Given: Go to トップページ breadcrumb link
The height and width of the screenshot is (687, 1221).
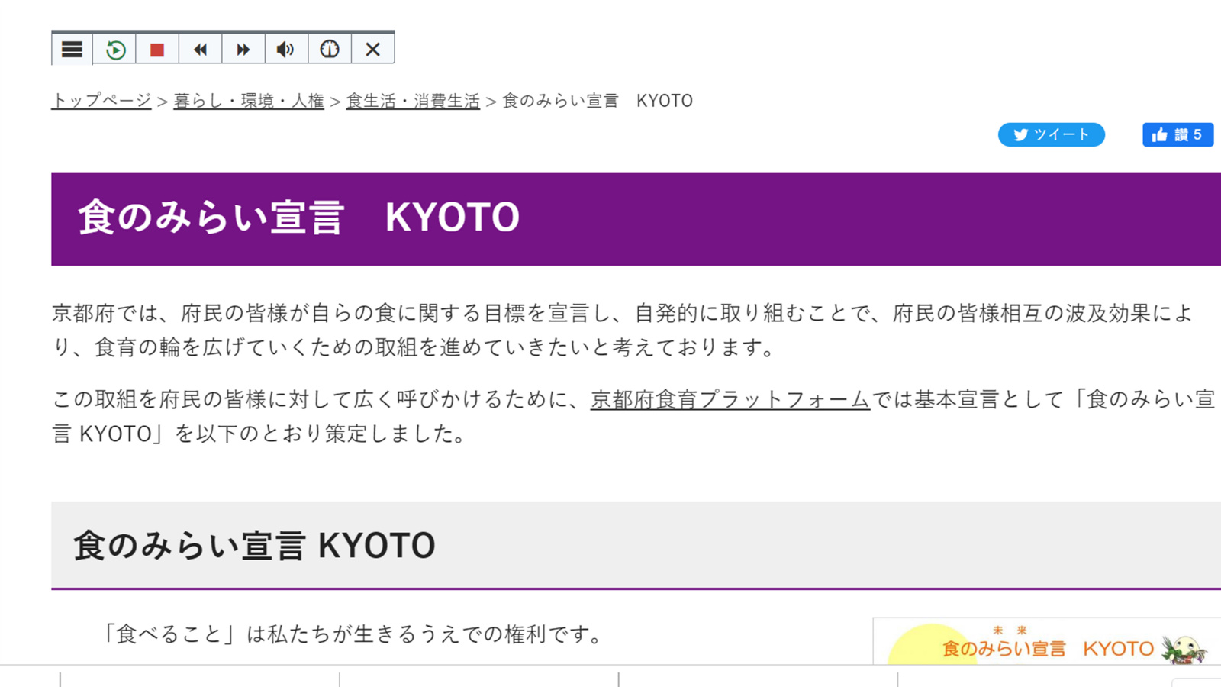Looking at the screenshot, I should (x=101, y=101).
